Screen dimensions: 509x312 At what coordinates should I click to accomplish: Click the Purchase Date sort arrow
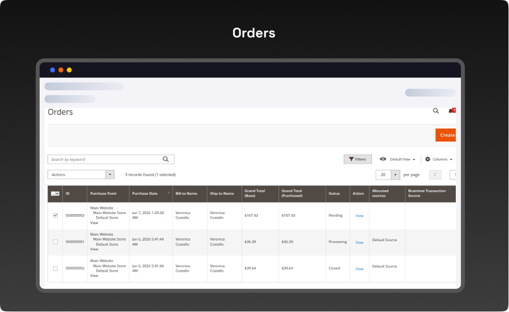tap(168, 193)
